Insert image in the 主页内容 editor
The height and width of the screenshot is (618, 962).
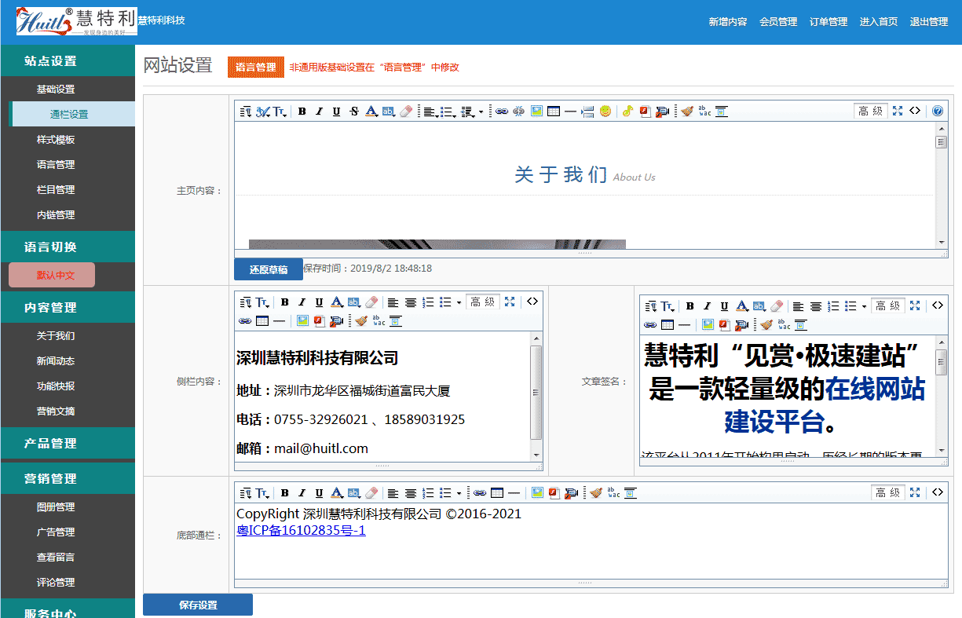[537, 112]
